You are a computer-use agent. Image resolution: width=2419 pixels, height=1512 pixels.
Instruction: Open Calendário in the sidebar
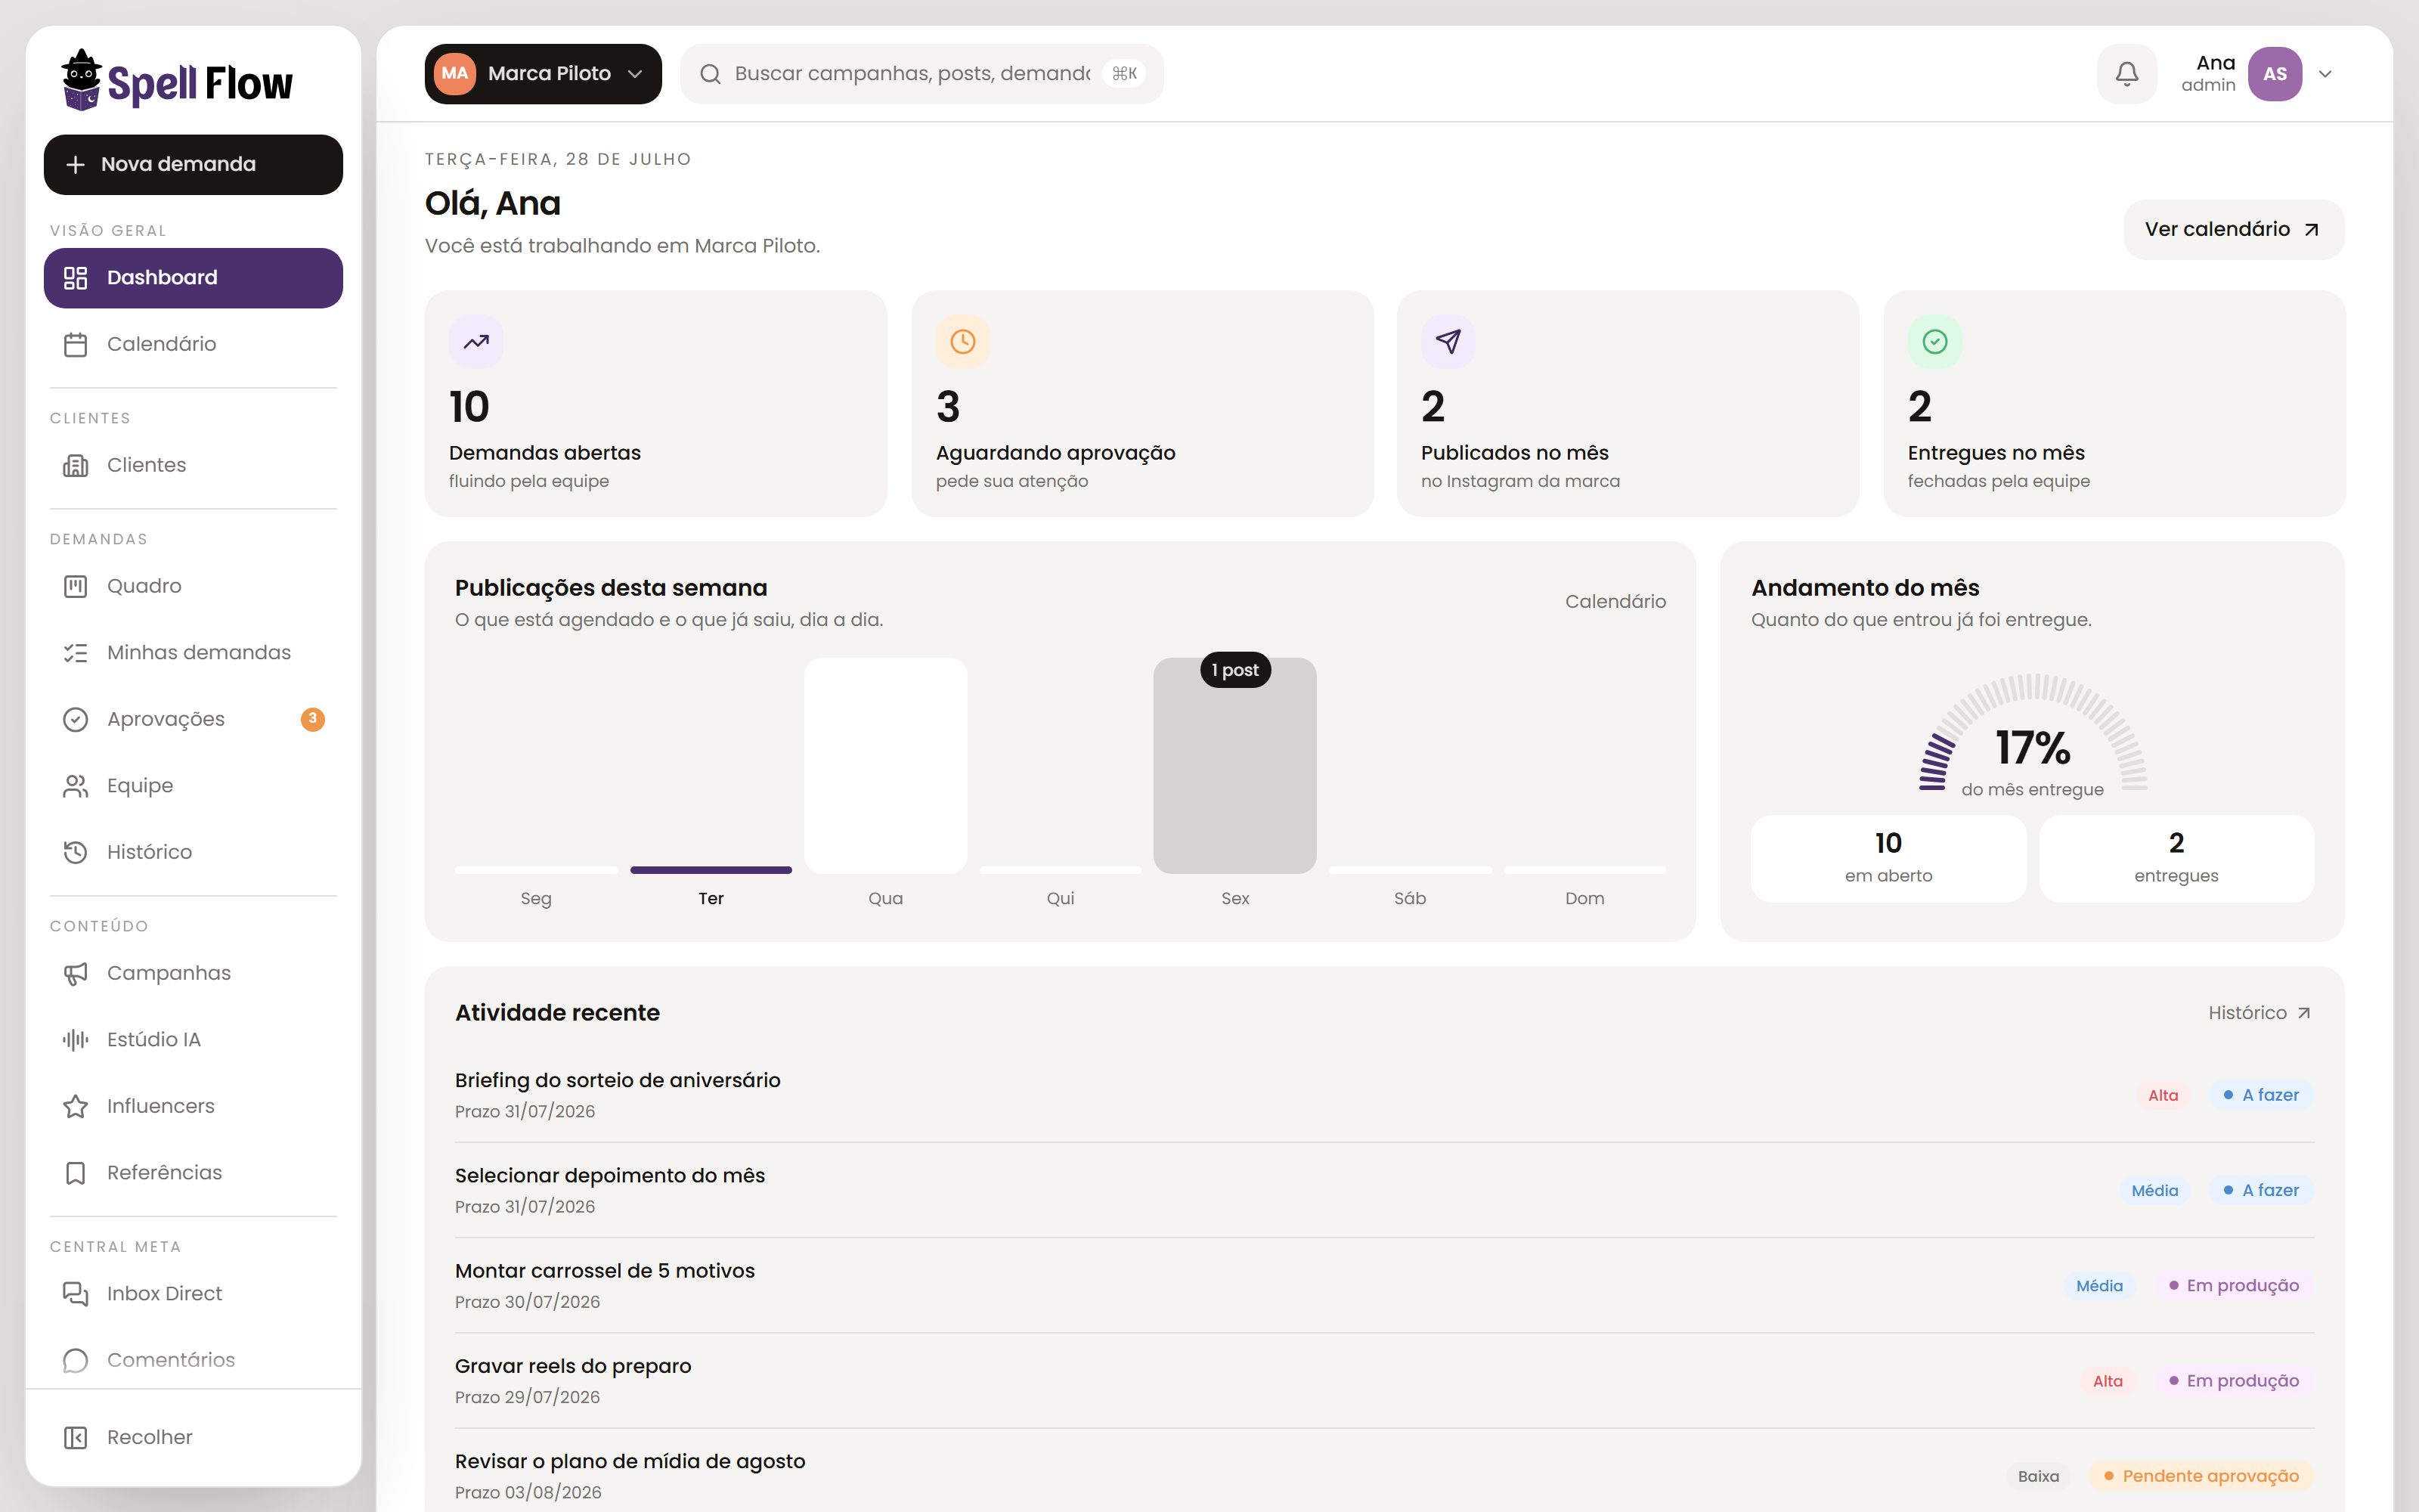point(193,344)
